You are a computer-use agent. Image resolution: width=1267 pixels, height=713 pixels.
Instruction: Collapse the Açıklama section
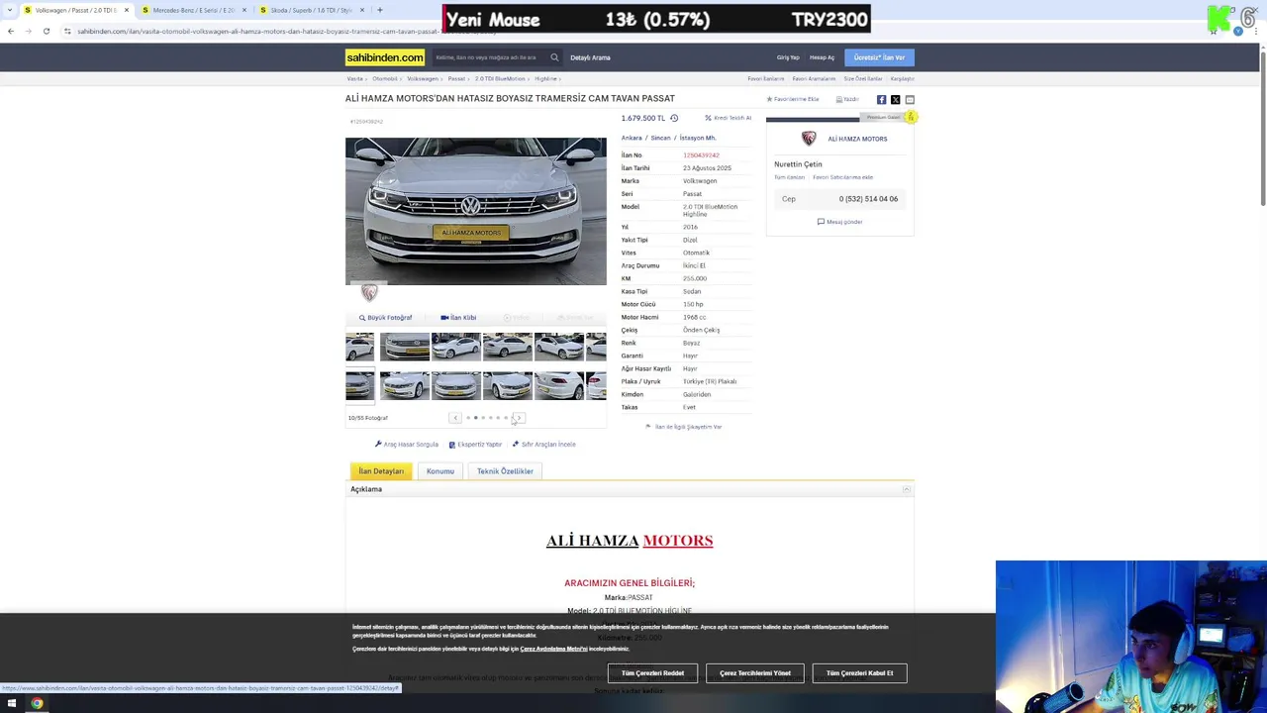click(906, 489)
